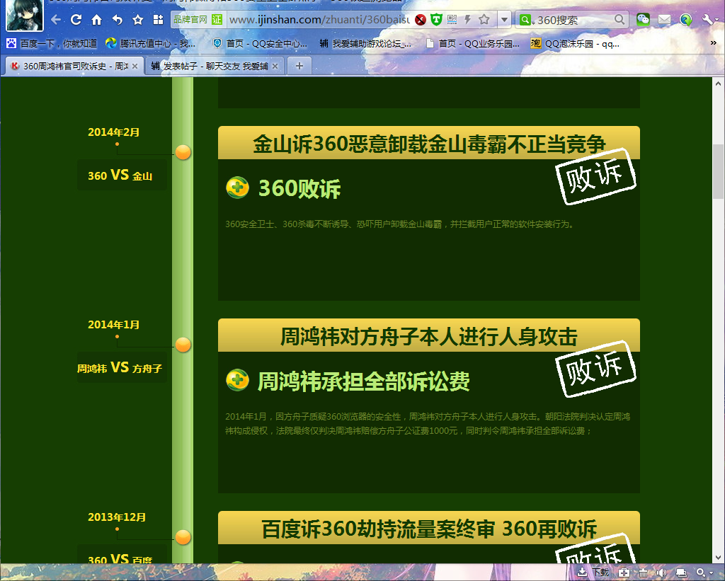Open the page zoom magnifier dropdown
Image resolution: width=725 pixels, height=581 pixels.
[x=704, y=573]
